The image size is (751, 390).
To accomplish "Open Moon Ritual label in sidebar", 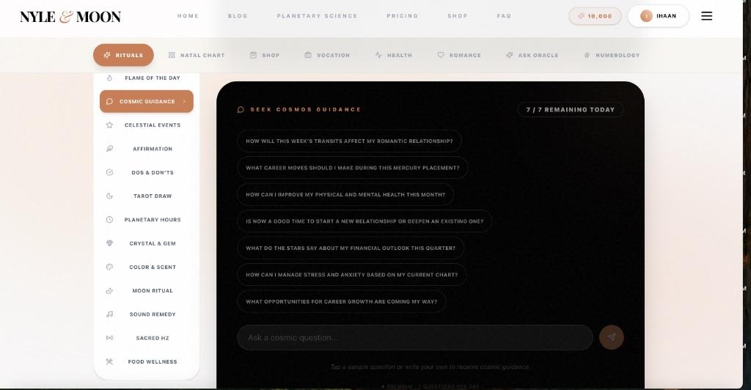I will [153, 290].
